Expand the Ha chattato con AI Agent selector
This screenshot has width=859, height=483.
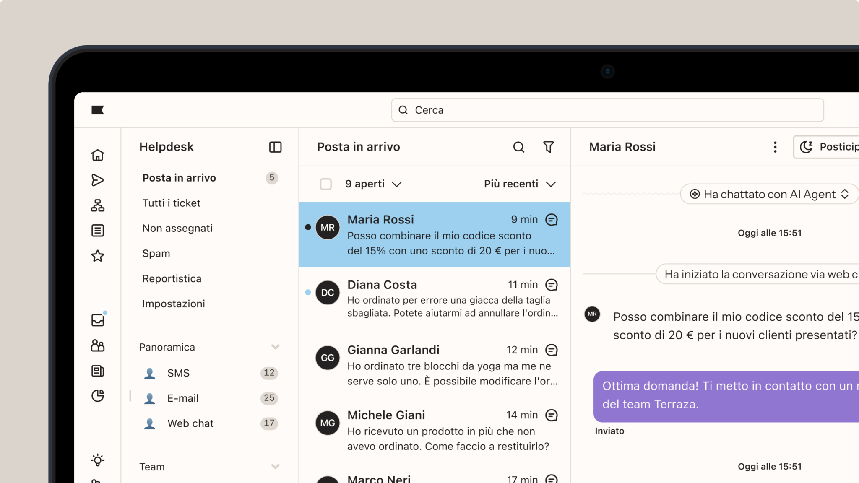770,194
